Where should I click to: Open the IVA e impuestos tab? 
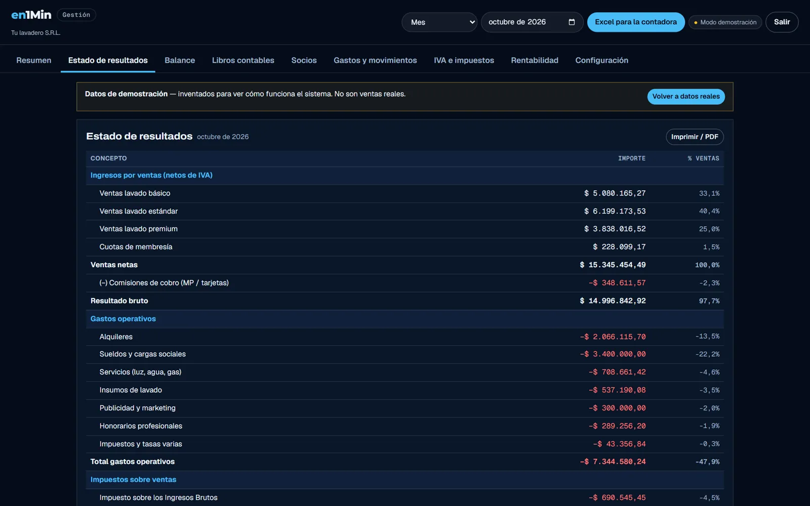pos(464,60)
